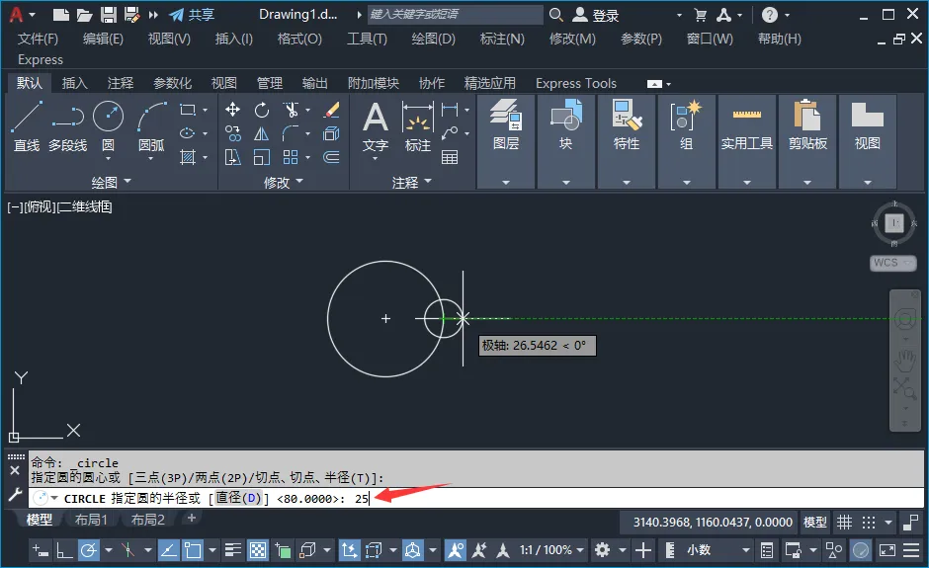Toggle clean screen icon in status bar

[887, 551]
